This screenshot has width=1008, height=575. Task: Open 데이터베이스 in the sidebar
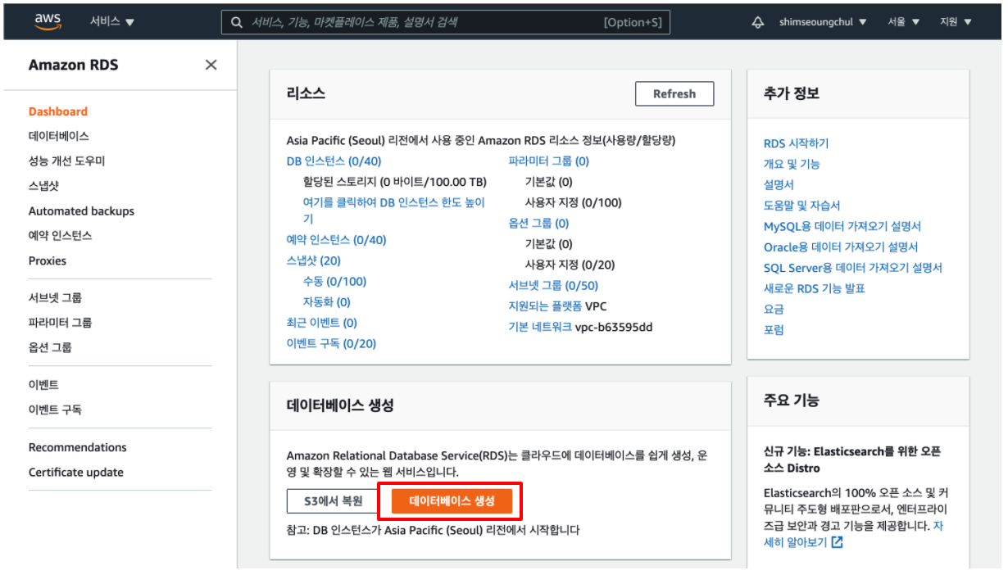click(59, 136)
